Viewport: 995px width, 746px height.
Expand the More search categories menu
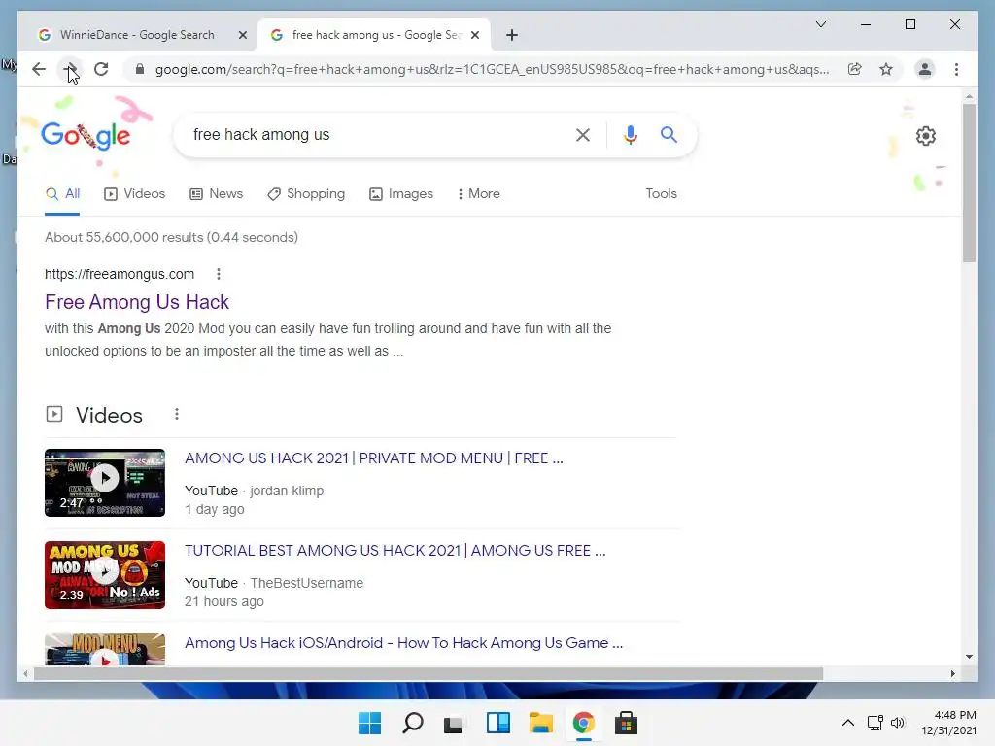(x=478, y=194)
